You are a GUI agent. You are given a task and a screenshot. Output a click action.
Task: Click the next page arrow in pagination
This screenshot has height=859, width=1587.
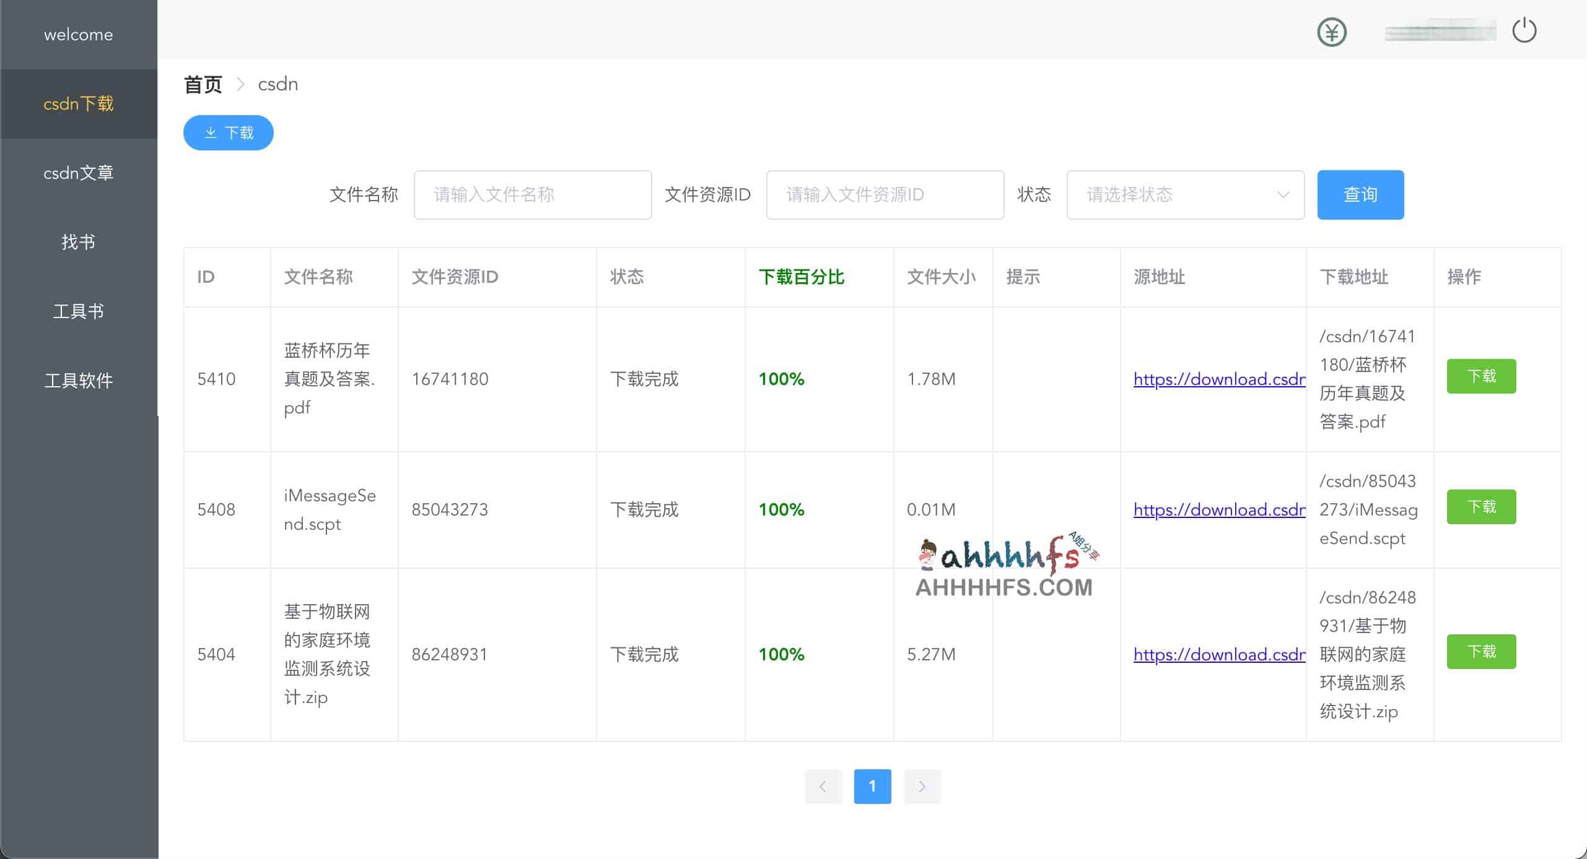click(922, 786)
